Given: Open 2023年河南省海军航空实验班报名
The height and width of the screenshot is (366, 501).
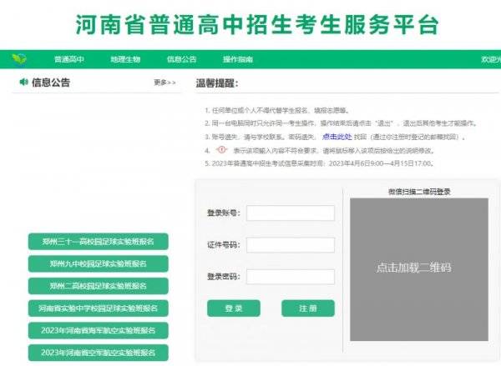Looking at the screenshot, I should 98,330.
